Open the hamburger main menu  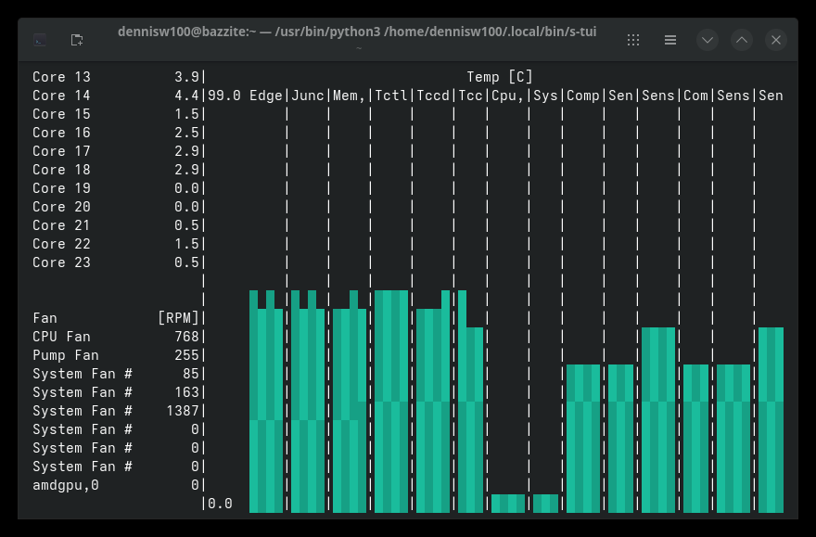pos(670,40)
